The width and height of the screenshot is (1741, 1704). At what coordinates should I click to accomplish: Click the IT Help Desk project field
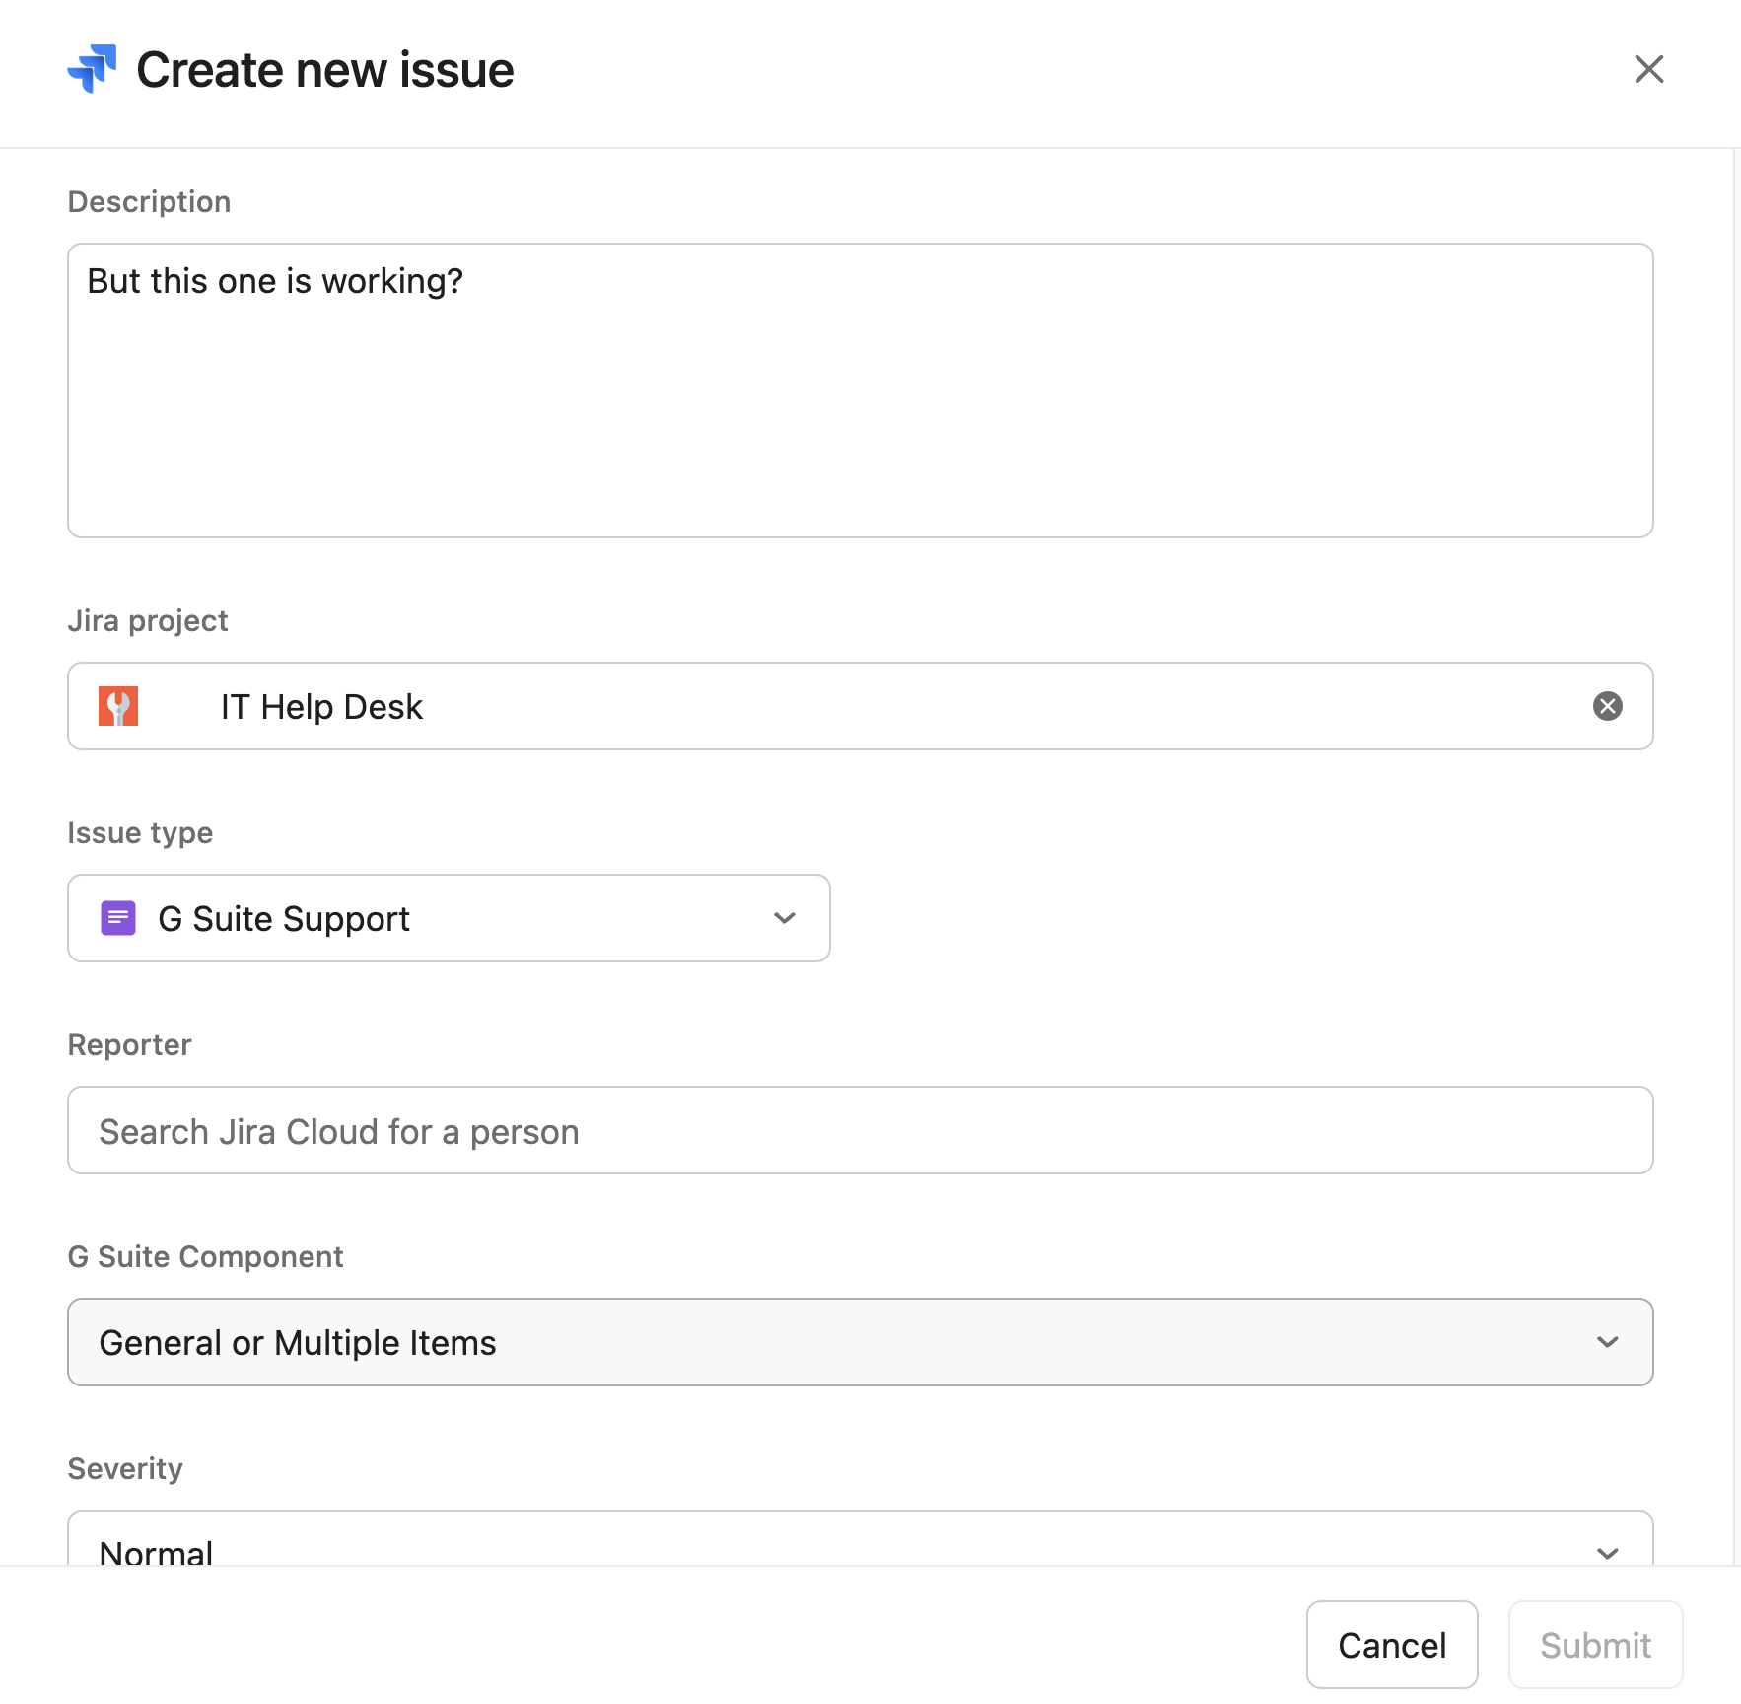pyautogui.click(x=860, y=706)
